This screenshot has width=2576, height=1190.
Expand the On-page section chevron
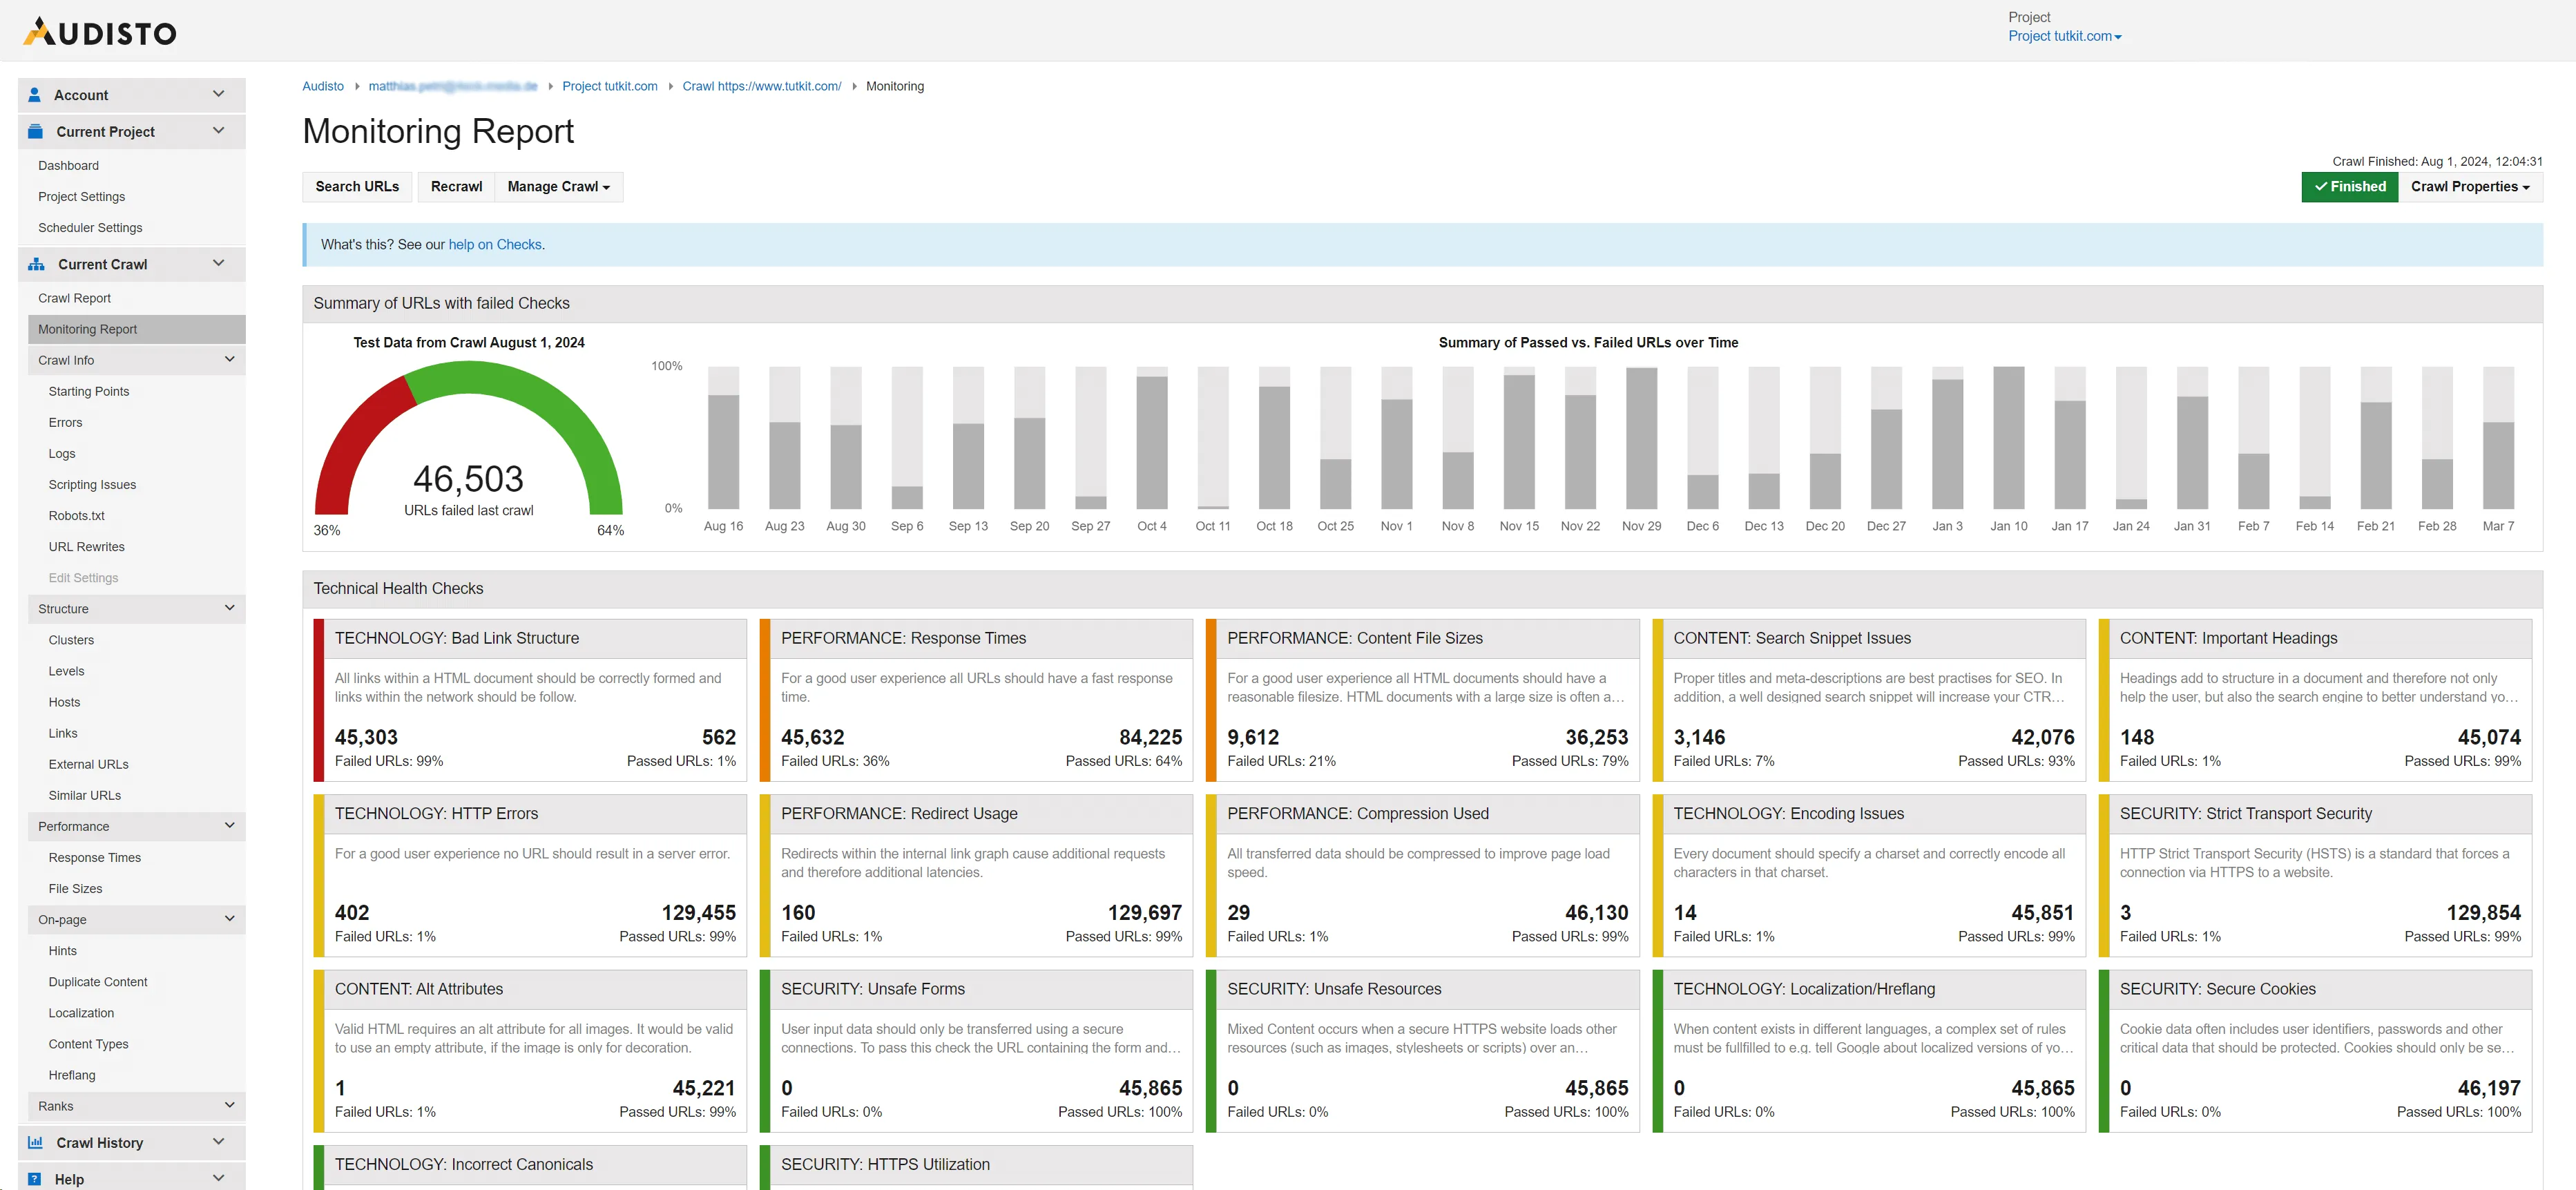pos(229,919)
